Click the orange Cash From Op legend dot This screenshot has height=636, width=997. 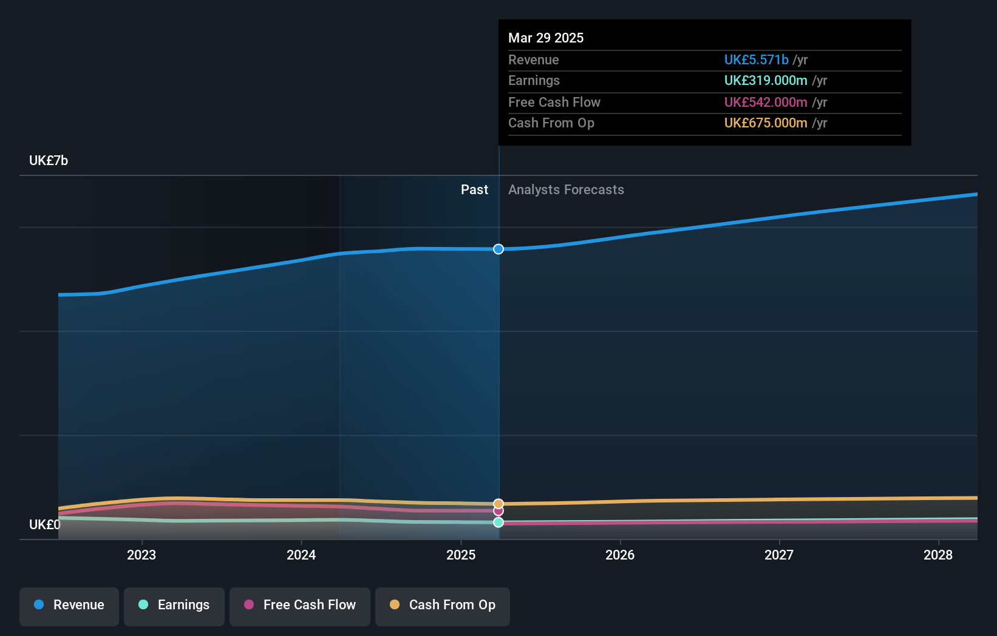(x=394, y=604)
